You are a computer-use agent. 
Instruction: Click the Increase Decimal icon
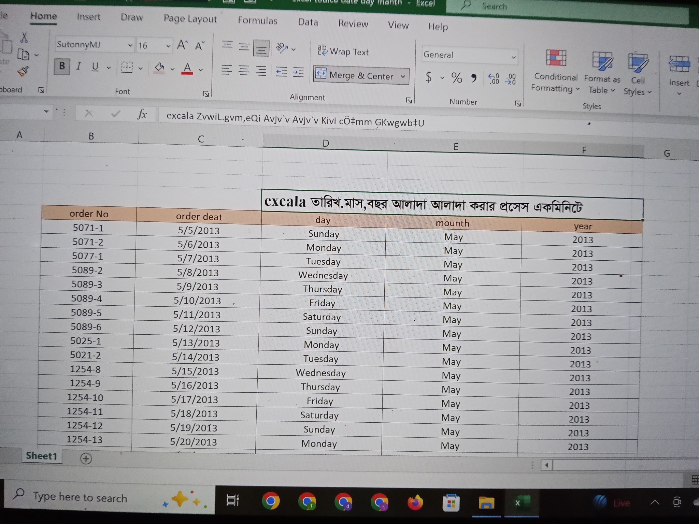[494, 79]
